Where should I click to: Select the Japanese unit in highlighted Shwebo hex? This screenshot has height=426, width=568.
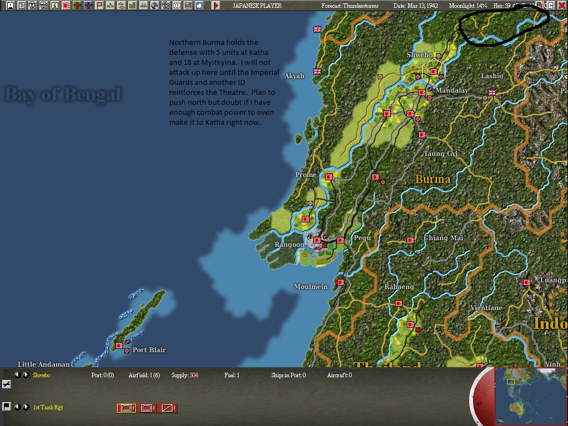433,72
